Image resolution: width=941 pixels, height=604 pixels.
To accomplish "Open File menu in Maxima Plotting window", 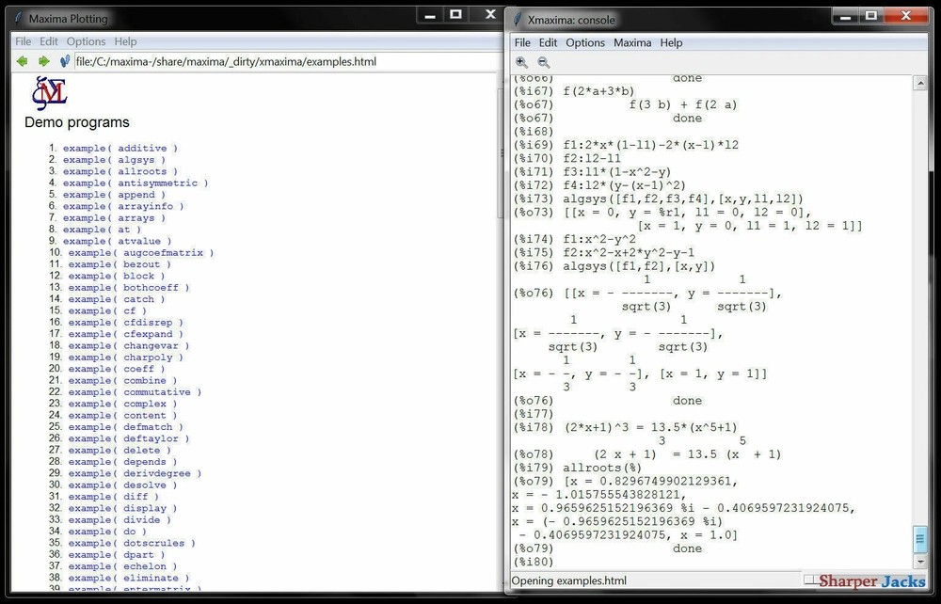I will 23,41.
